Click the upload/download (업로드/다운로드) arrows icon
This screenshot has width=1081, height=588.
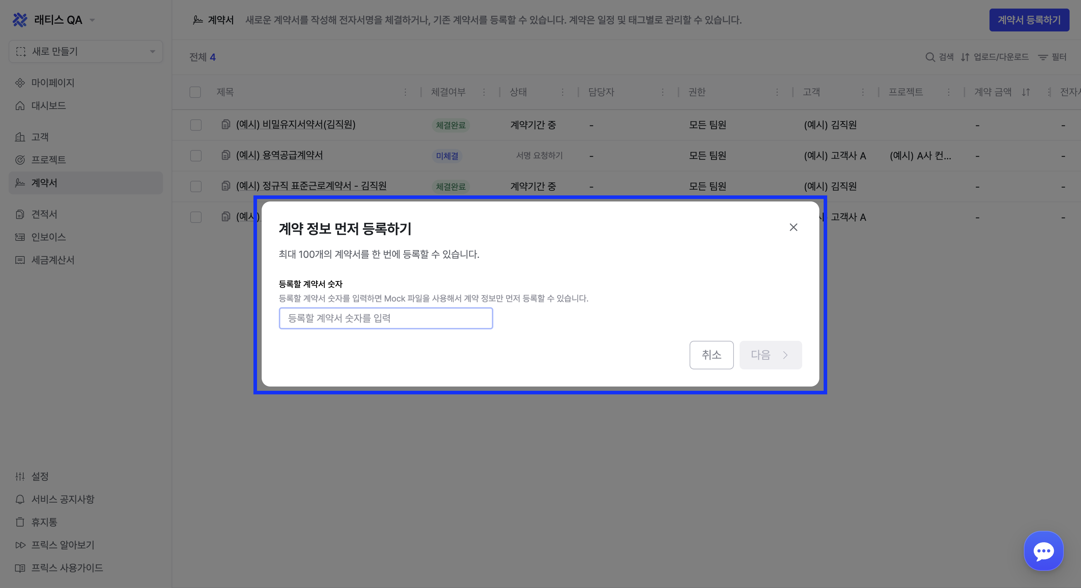tap(965, 57)
